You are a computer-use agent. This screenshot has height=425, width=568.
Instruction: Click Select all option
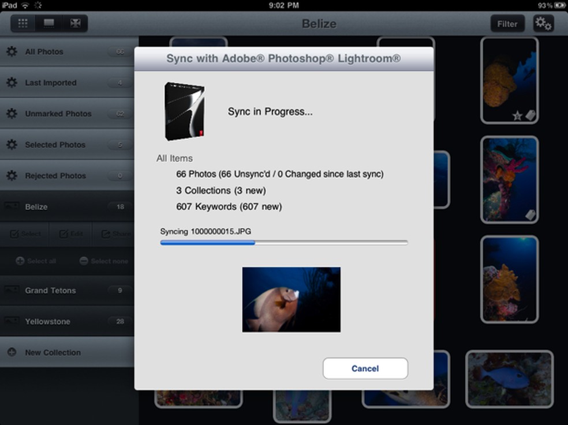[x=36, y=261]
